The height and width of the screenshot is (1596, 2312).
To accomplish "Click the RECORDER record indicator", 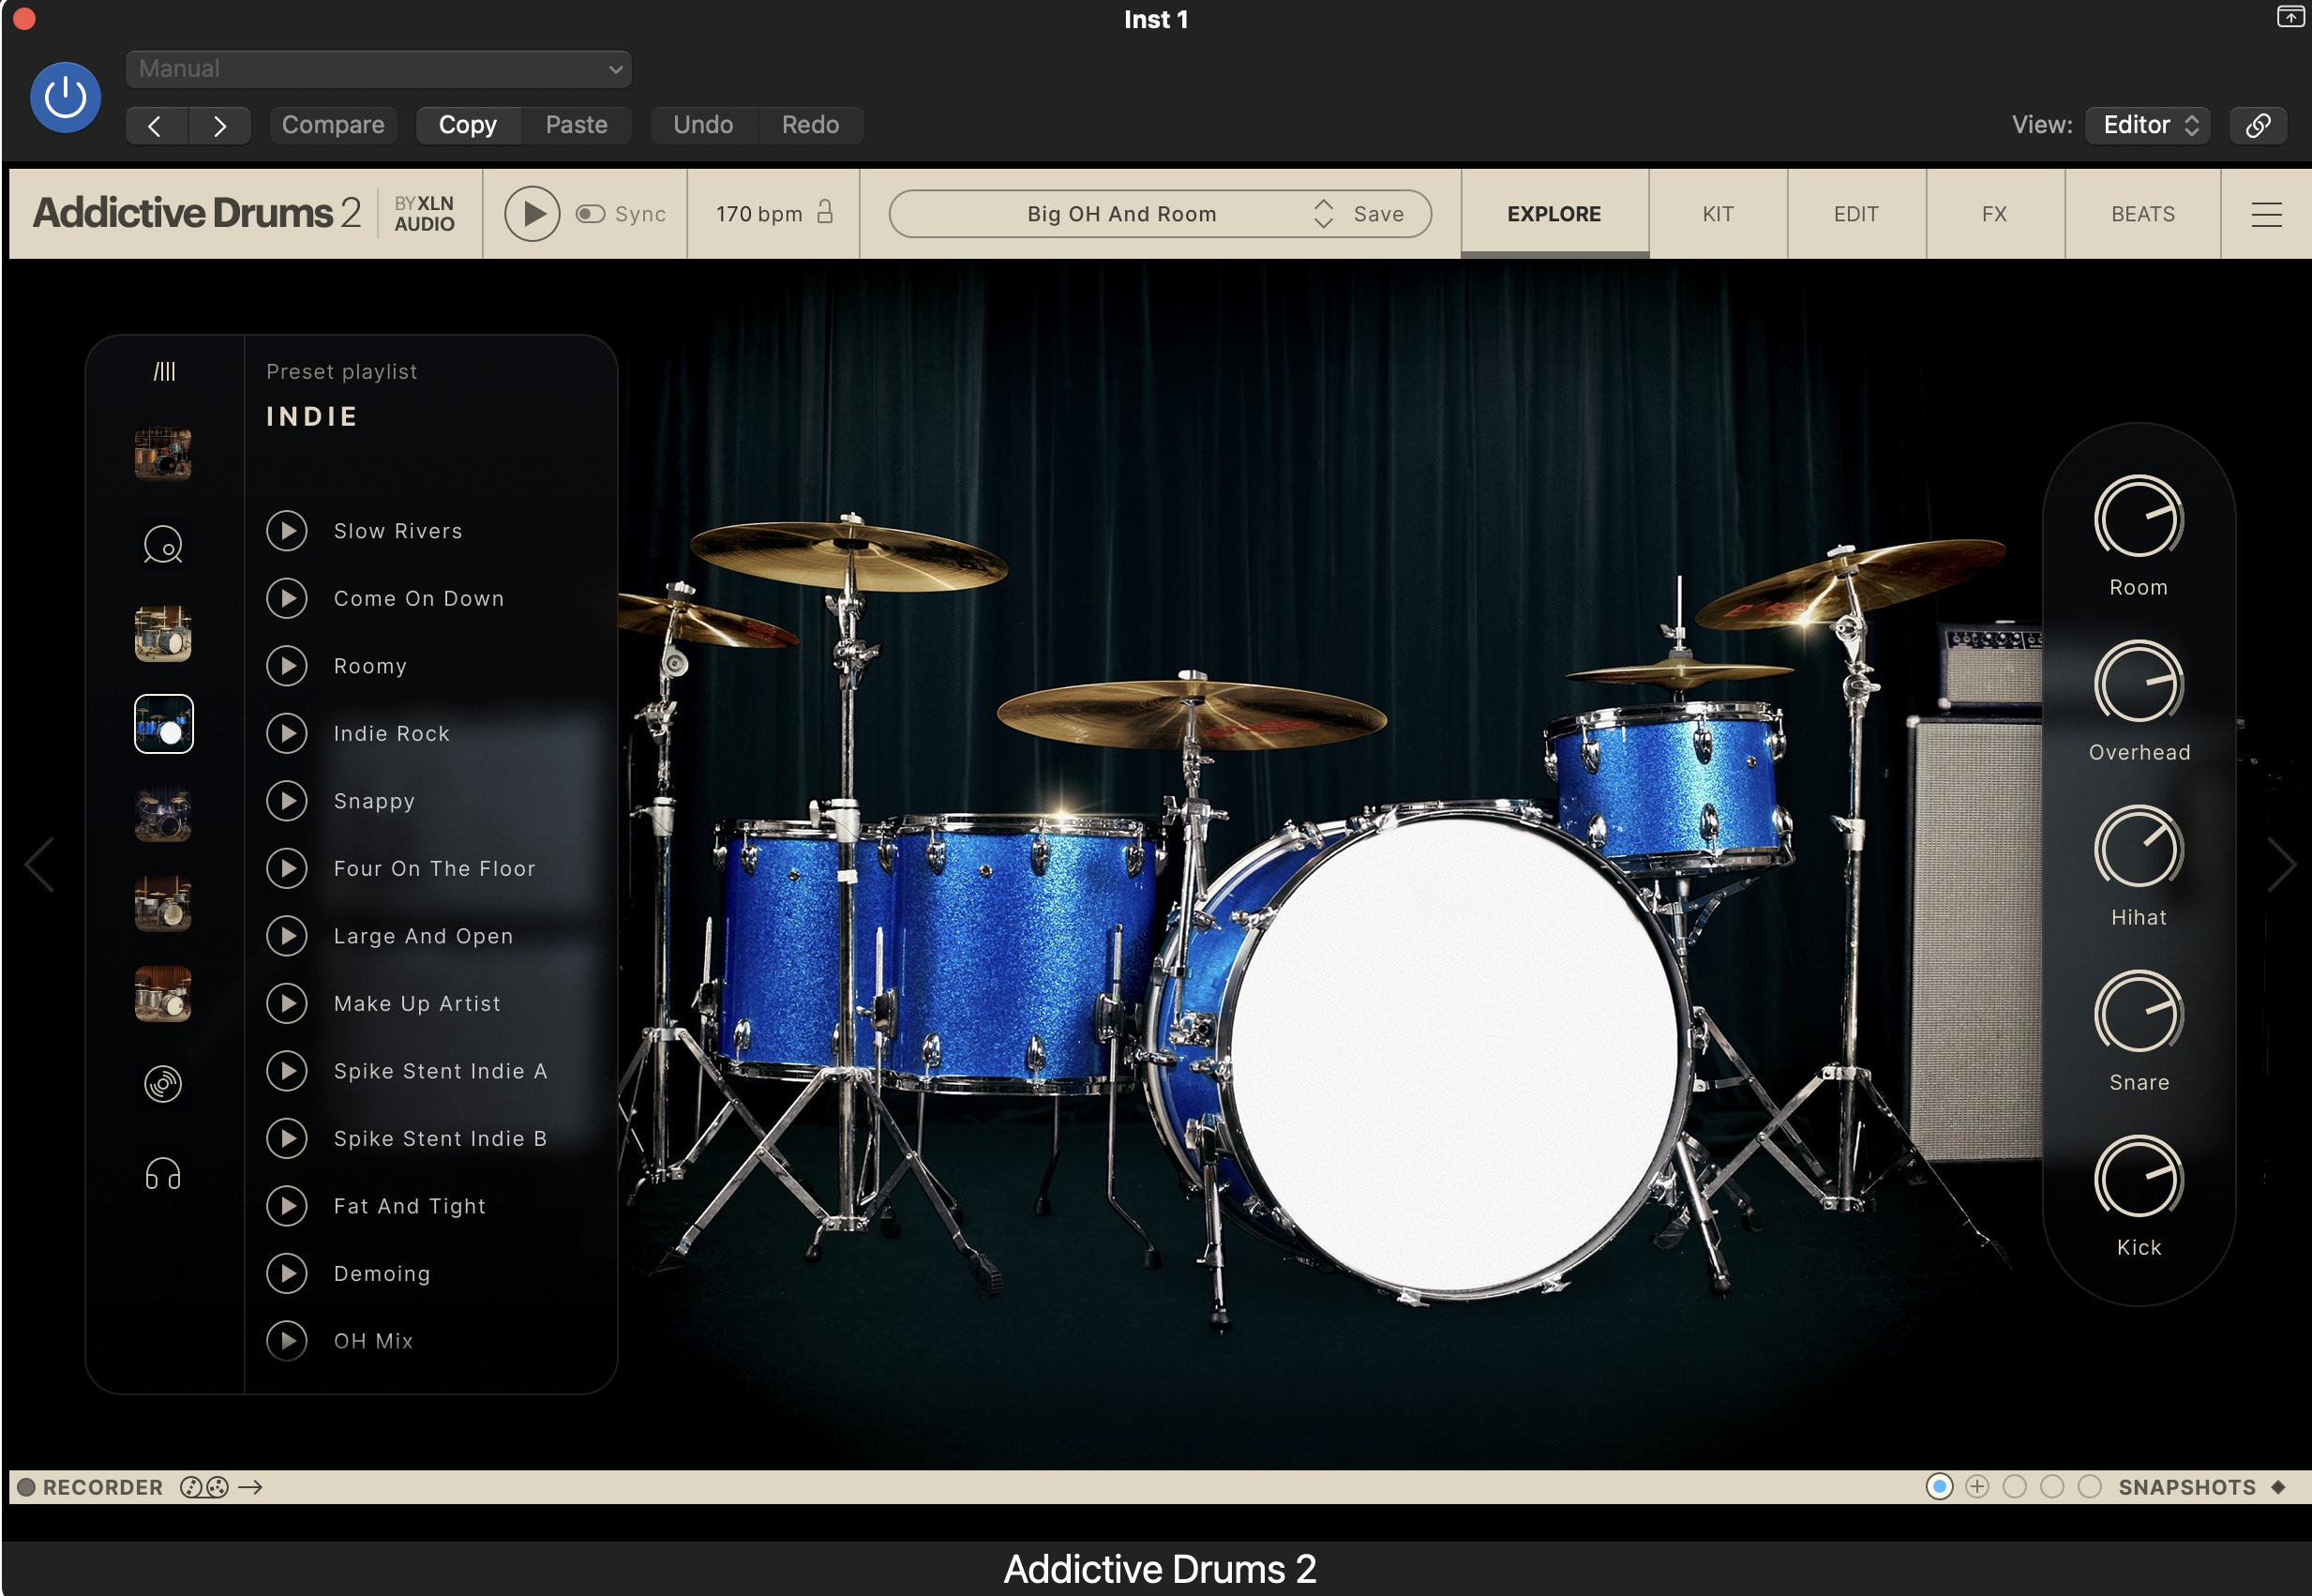I will point(27,1487).
